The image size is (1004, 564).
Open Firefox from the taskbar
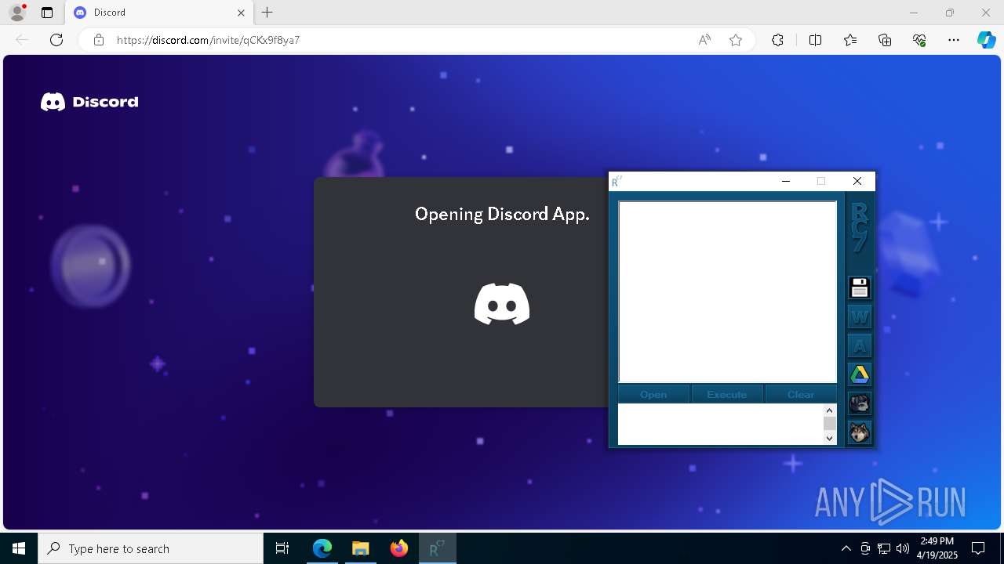point(399,548)
